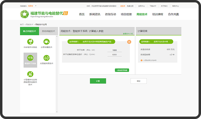Click the green 应用场景1 header in input panel
Screen dimensions: 201x119
[x=91, y=42]
